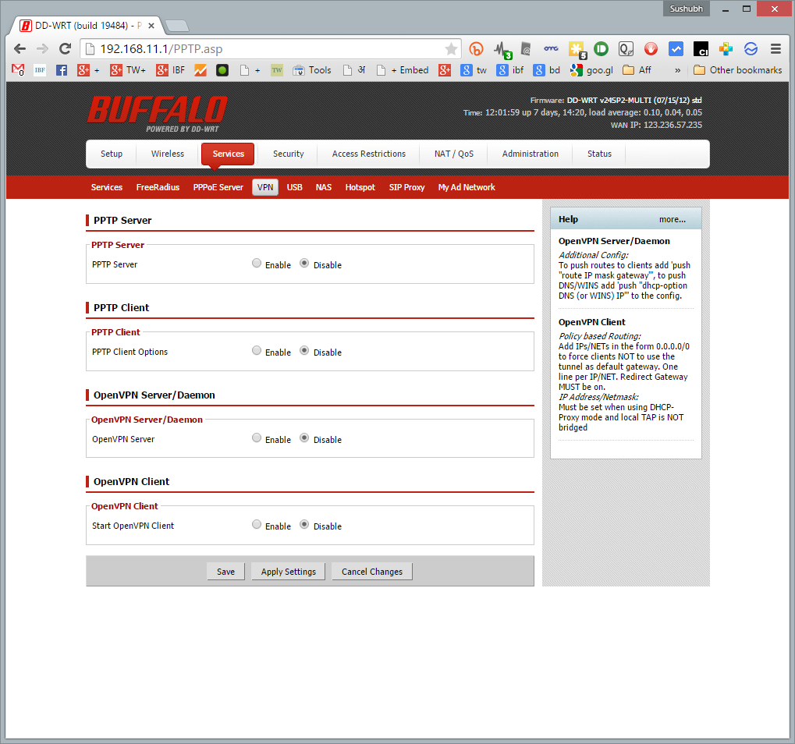795x744 pixels.
Task: Click the address bar URL field
Action: pos(265,49)
